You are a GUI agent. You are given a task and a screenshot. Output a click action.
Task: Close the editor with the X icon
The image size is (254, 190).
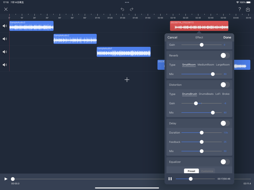(x=6, y=9)
